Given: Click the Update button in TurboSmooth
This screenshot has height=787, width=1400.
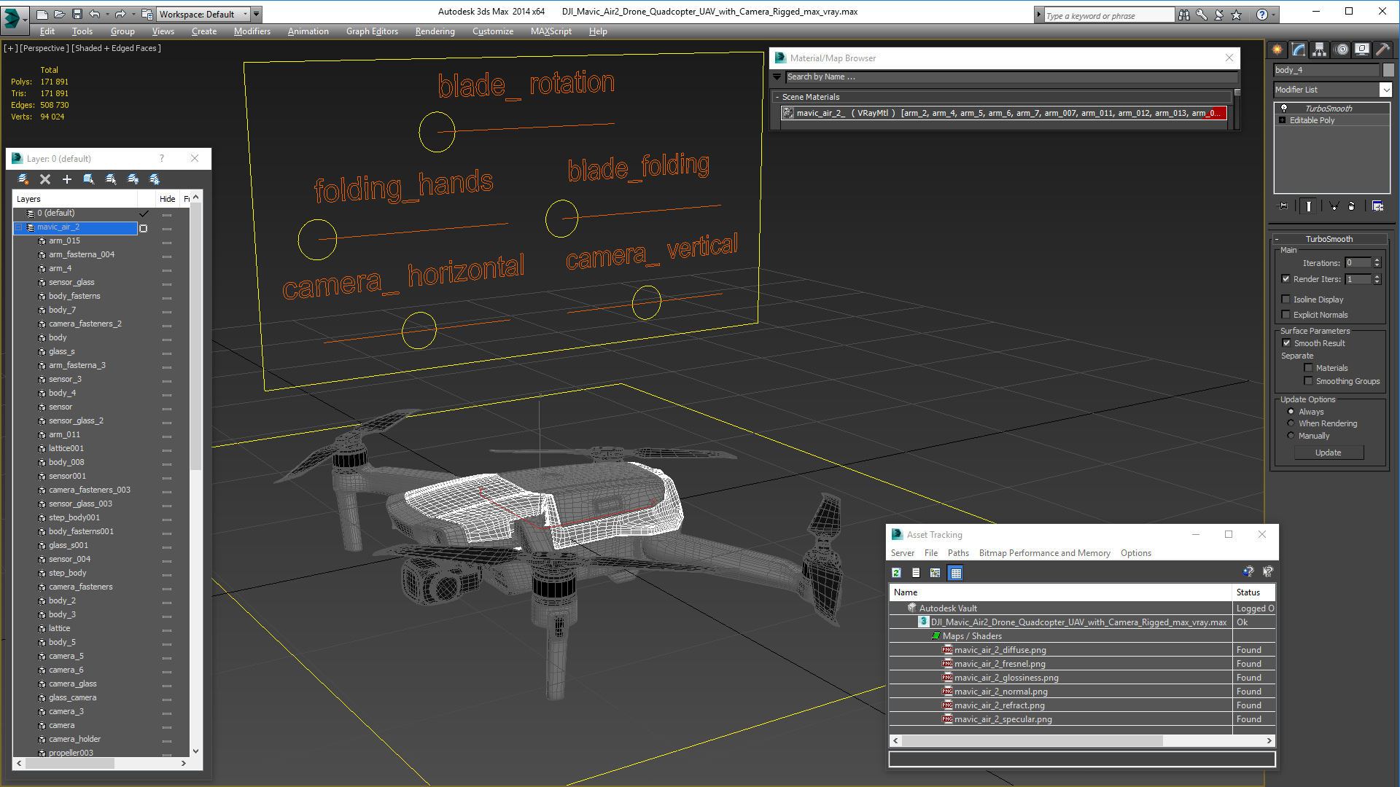Looking at the screenshot, I should pyautogui.click(x=1329, y=453).
